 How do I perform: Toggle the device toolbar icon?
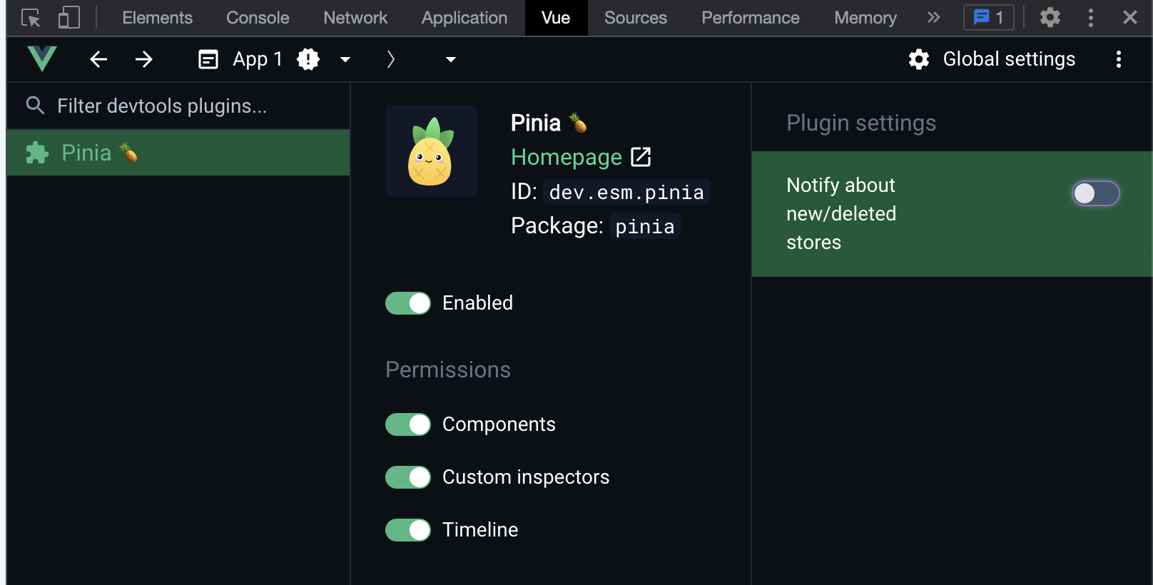[68, 18]
